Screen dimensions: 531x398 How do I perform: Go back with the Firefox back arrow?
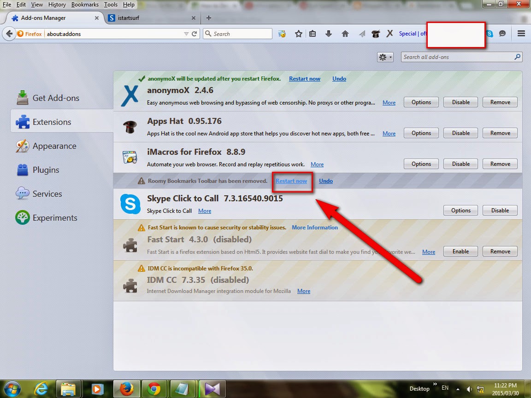pyautogui.click(x=9, y=34)
